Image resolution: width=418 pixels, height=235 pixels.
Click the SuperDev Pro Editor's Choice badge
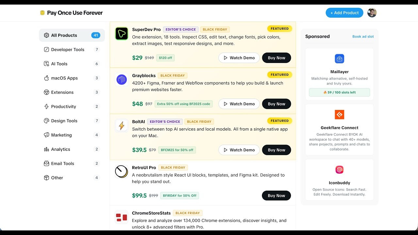click(x=181, y=29)
